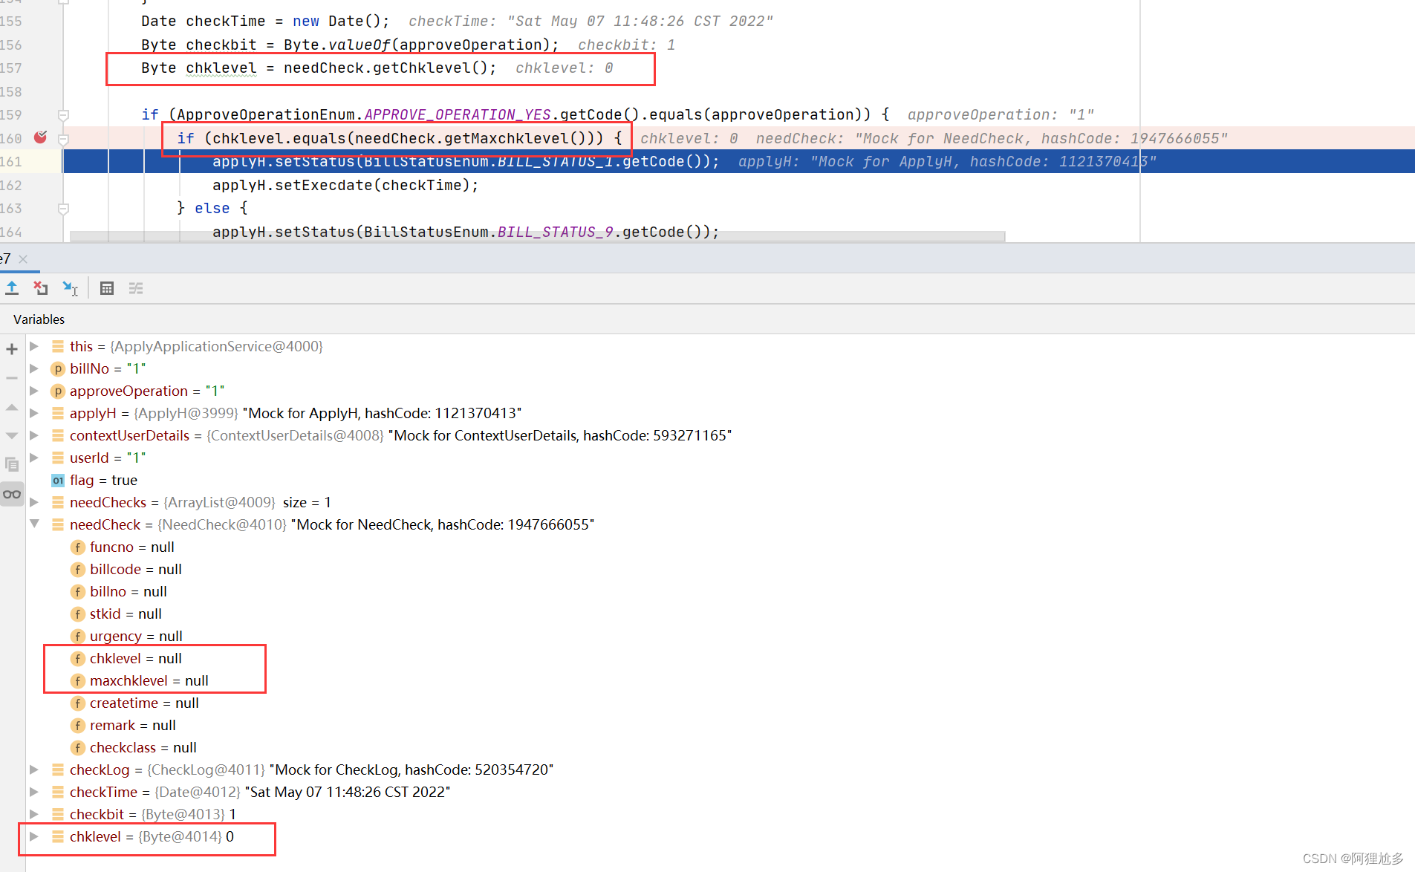Click BILL_STATUS_9 constant on line 164
Viewport: 1415px width, 872px height.
coord(556,232)
